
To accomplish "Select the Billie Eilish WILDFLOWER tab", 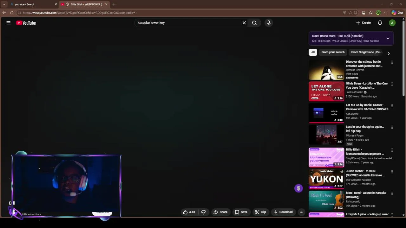I will click(x=84, y=4).
